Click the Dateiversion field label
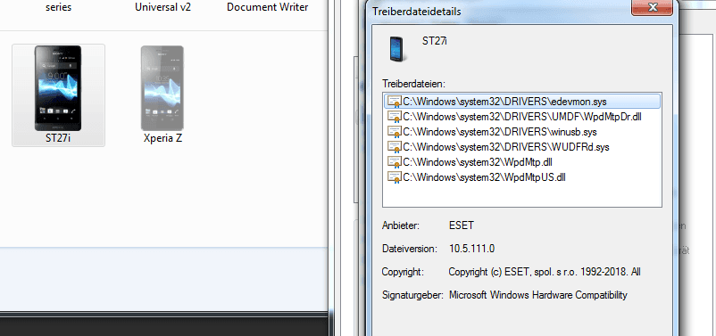Image resolution: width=716 pixels, height=336 pixels. (x=410, y=249)
